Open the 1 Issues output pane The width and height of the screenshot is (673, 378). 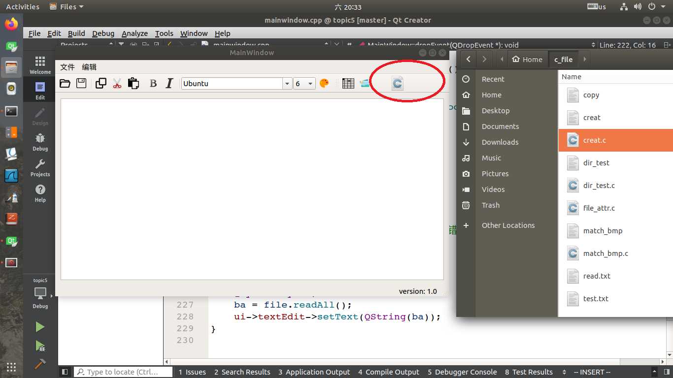[192, 372]
